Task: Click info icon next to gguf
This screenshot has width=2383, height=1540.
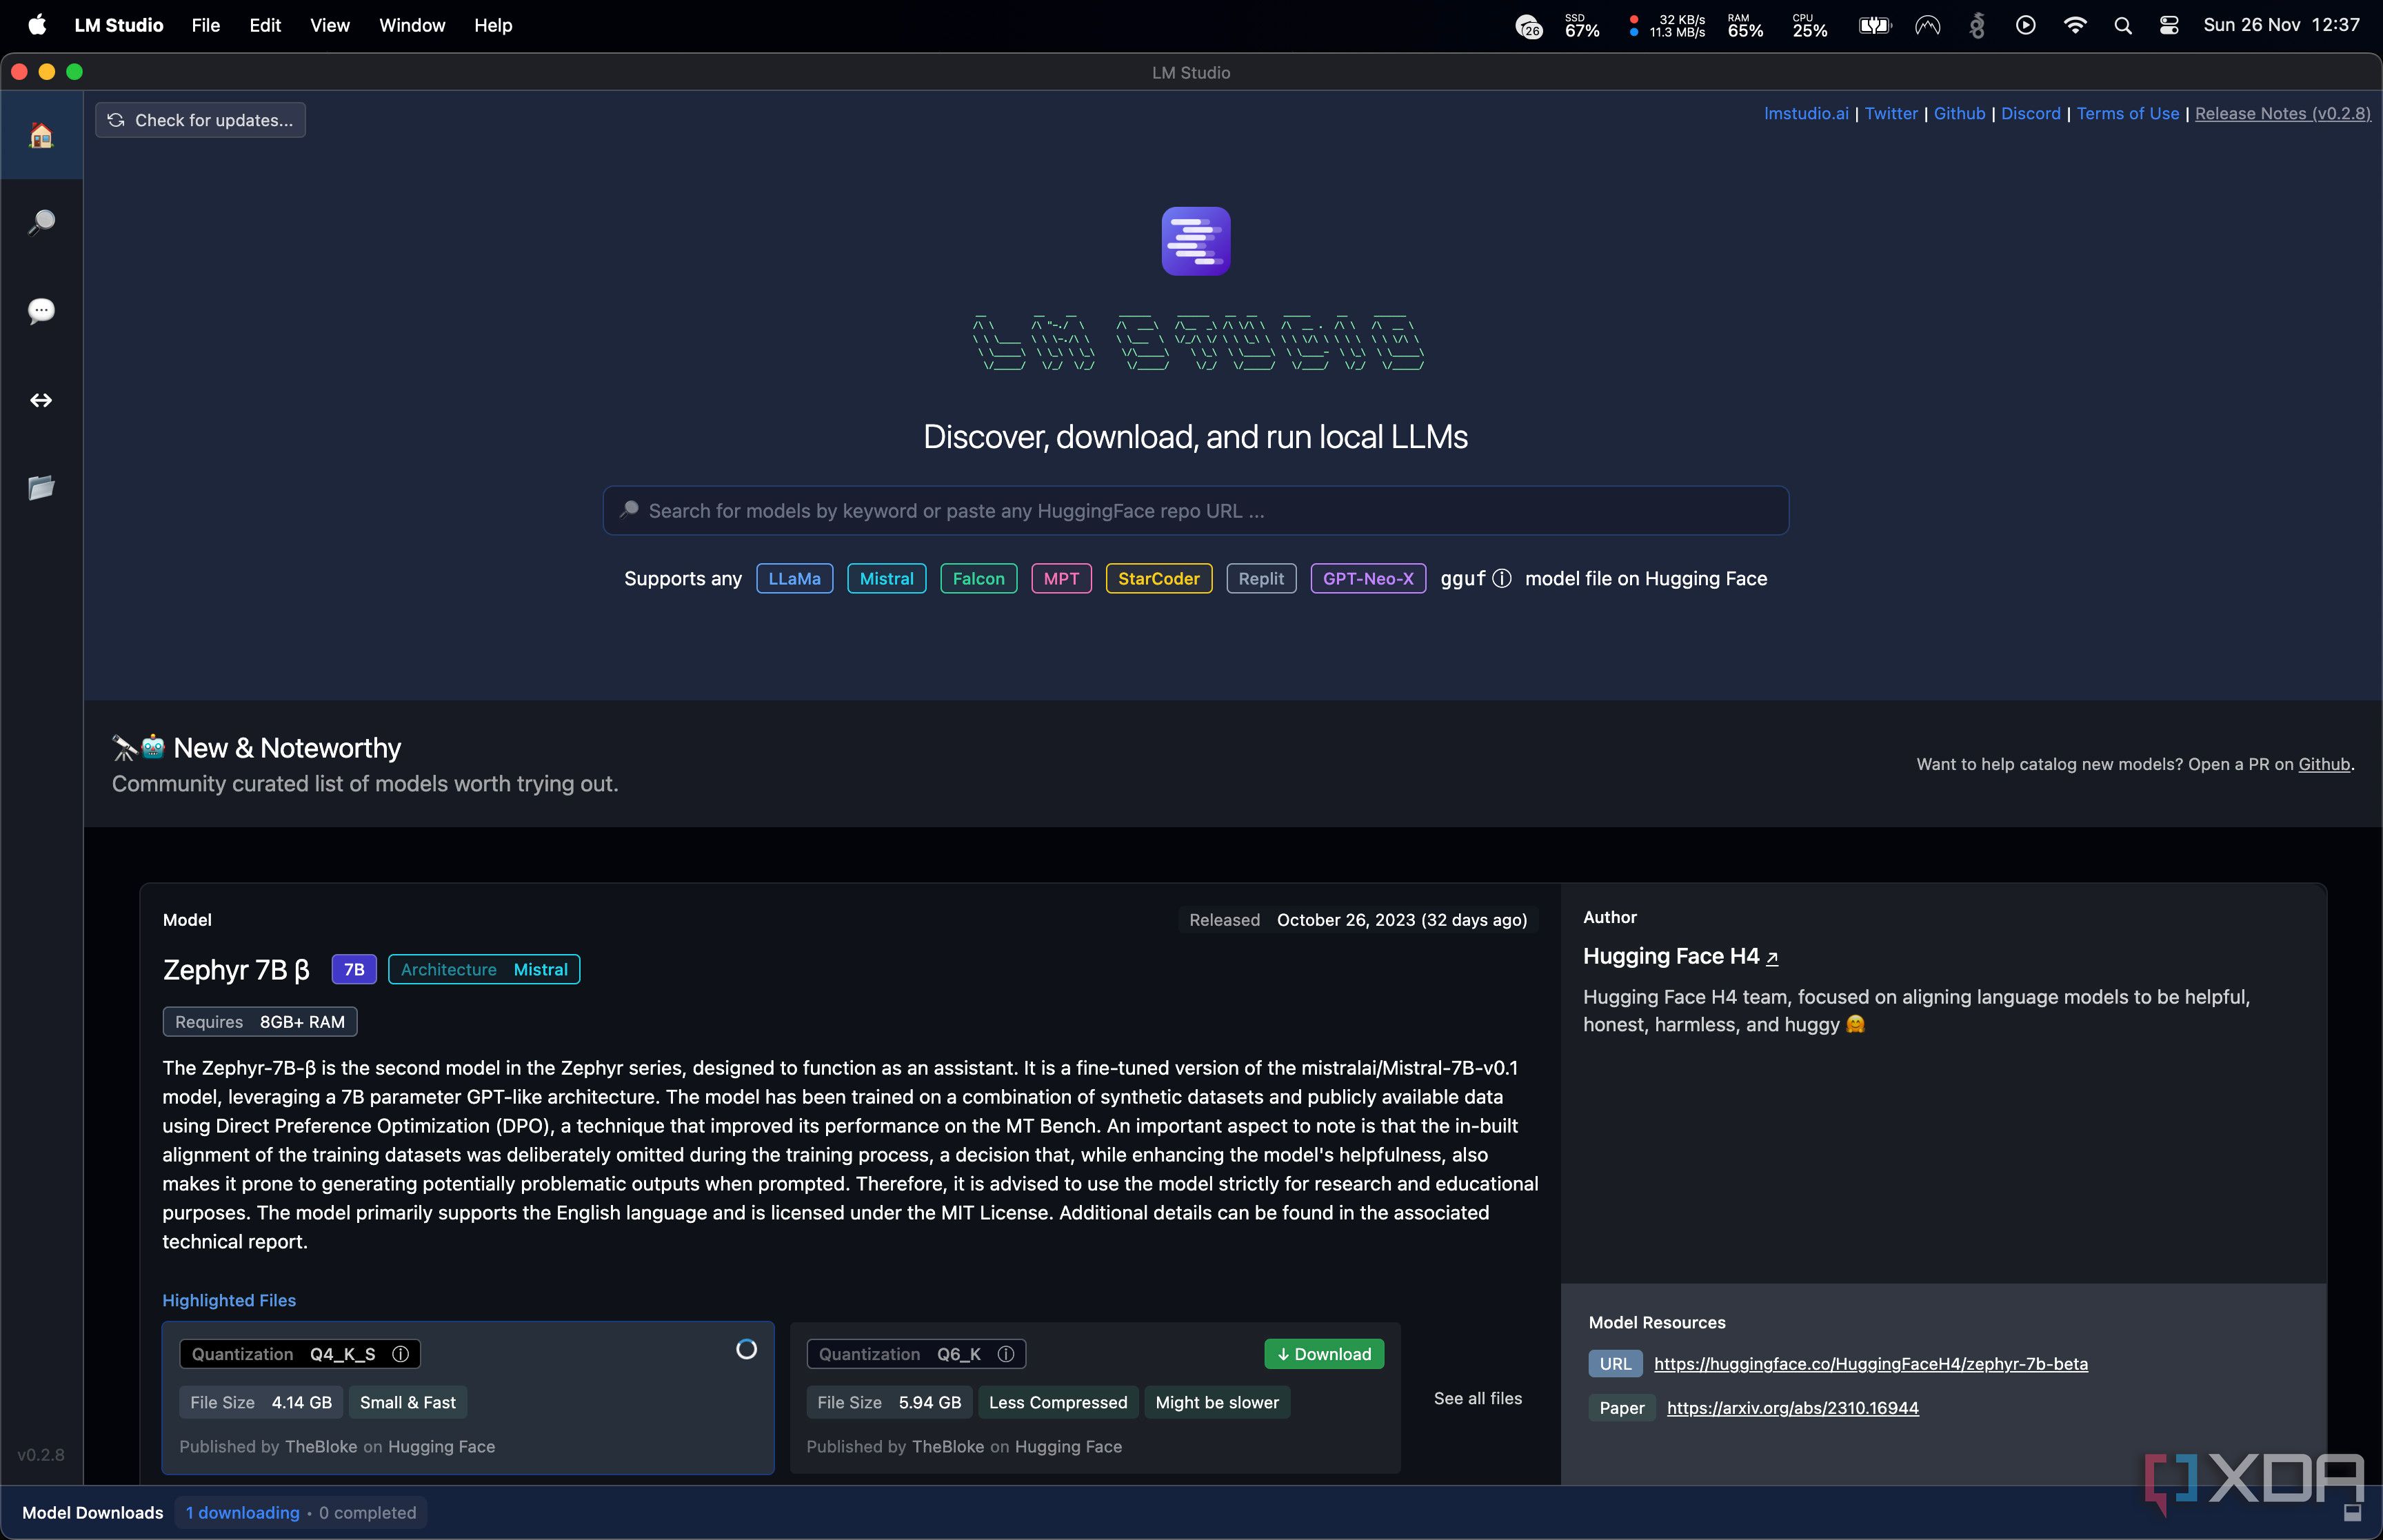Action: click(x=1501, y=579)
